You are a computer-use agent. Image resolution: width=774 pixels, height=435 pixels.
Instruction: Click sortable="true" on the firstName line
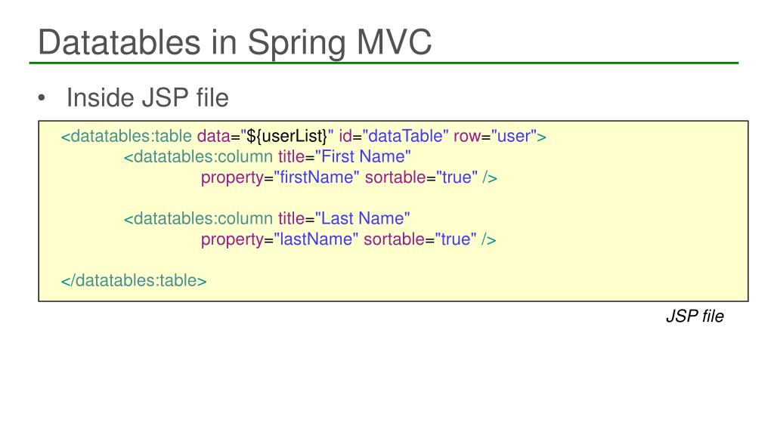click(421, 177)
